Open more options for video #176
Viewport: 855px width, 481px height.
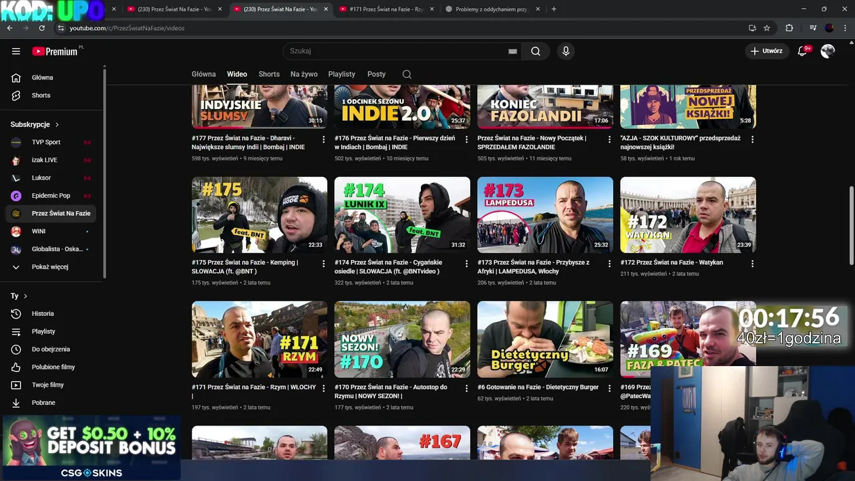coord(466,140)
